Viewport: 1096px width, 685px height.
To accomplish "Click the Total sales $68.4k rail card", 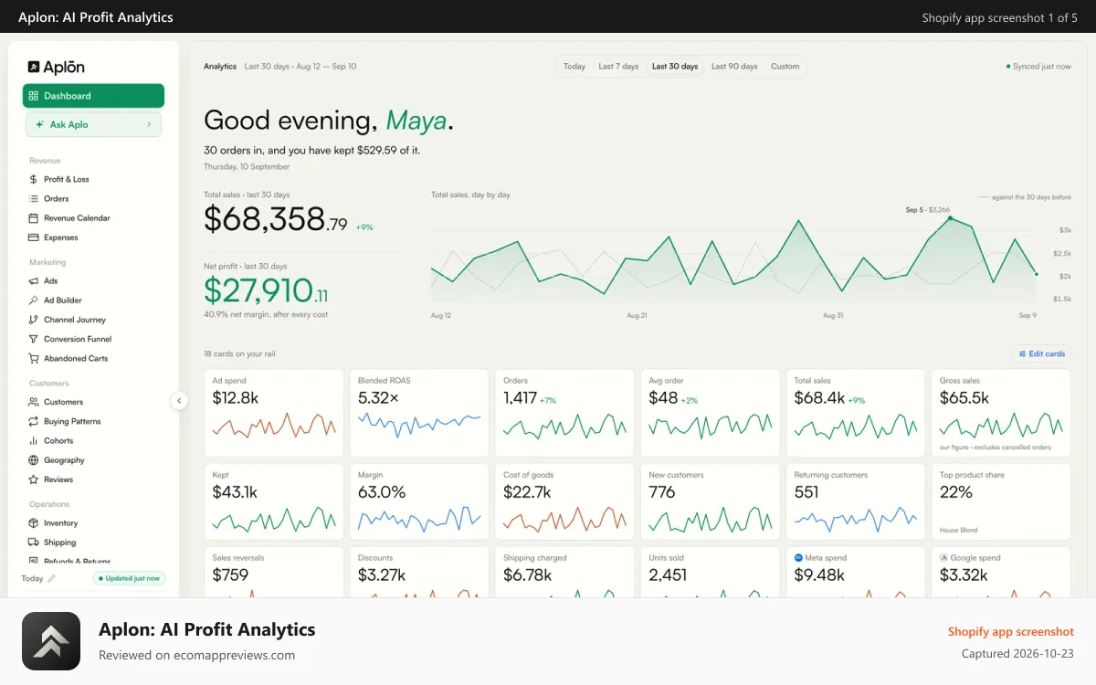I will point(856,413).
